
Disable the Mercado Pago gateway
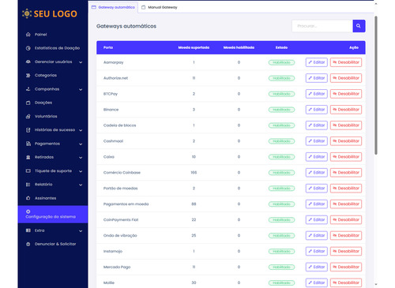(346, 267)
